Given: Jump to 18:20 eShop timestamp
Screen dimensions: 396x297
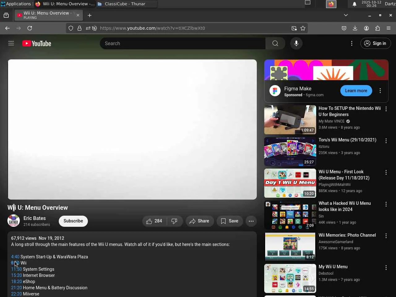Looking at the screenshot, I should pos(16,282).
